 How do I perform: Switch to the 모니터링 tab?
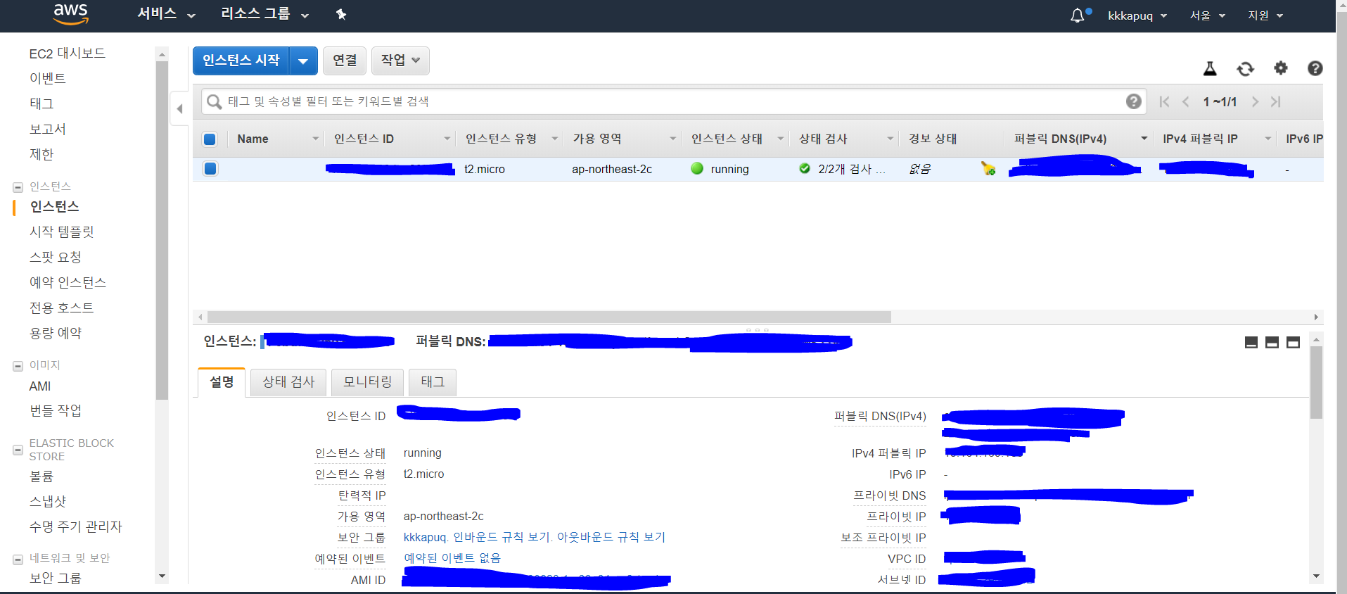(367, 382)
